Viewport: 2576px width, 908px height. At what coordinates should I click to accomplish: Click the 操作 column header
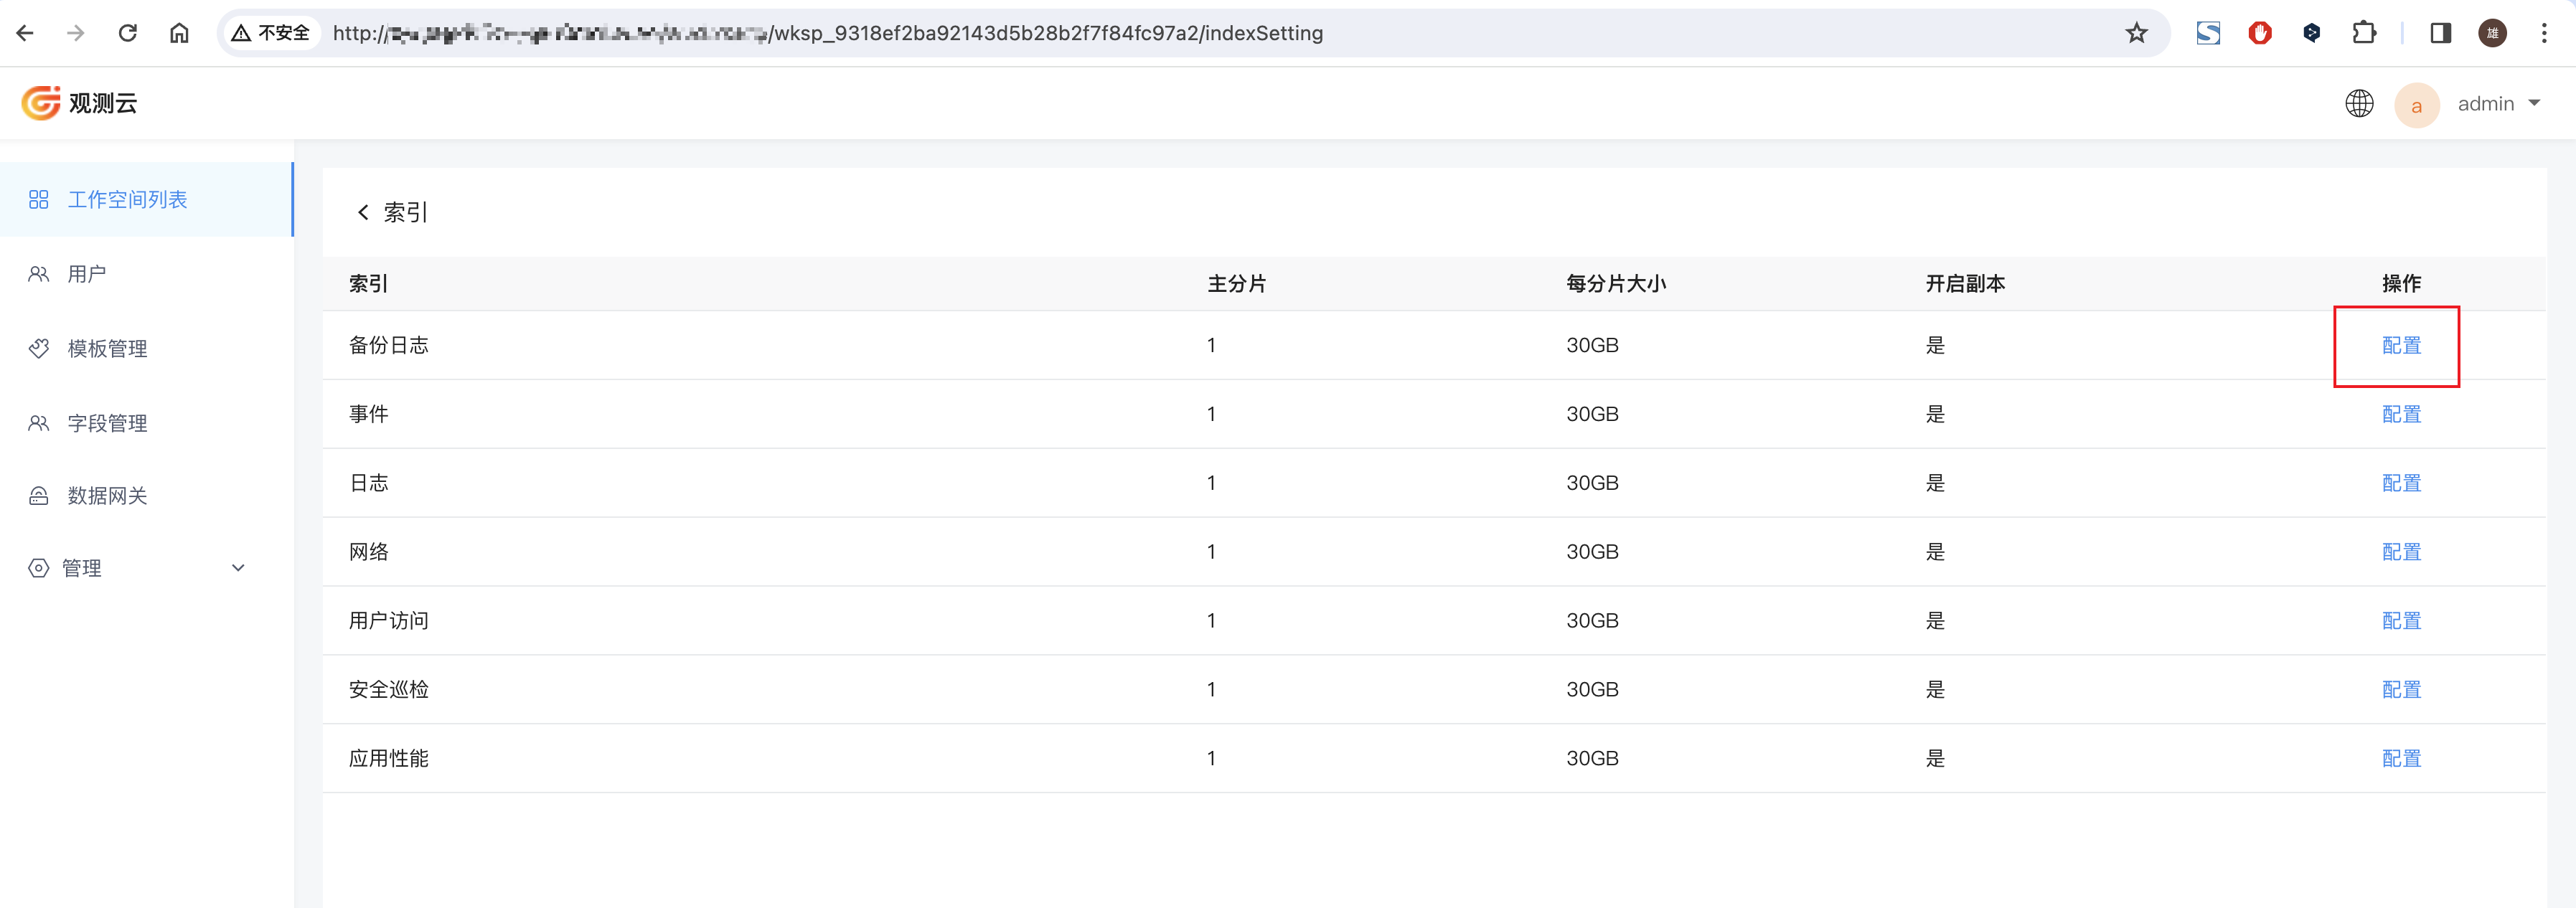click(2401, 284)
